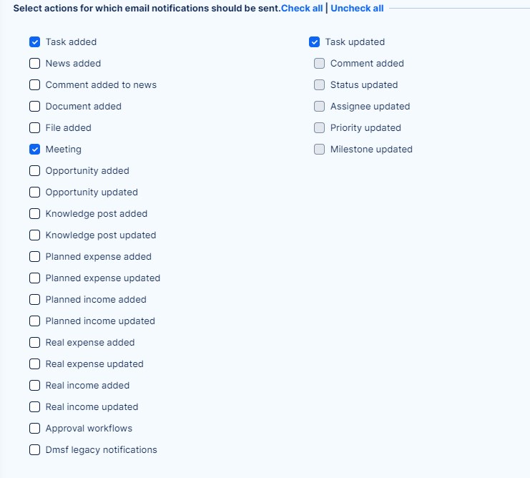530x478 pixels.
Task: Select Opportunity added checkbox
Action: (x=34, y=171)
